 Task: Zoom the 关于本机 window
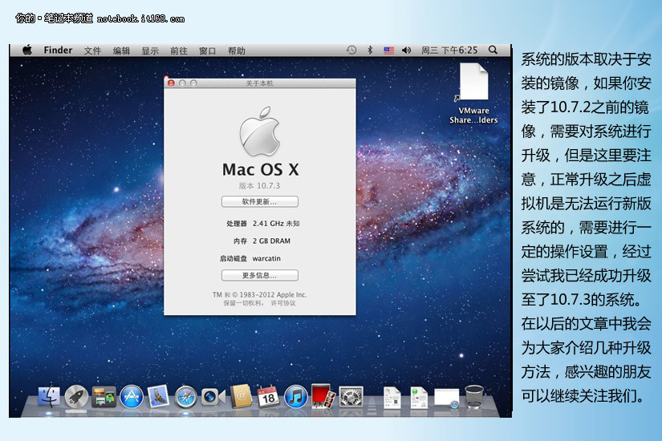point(193,83)
